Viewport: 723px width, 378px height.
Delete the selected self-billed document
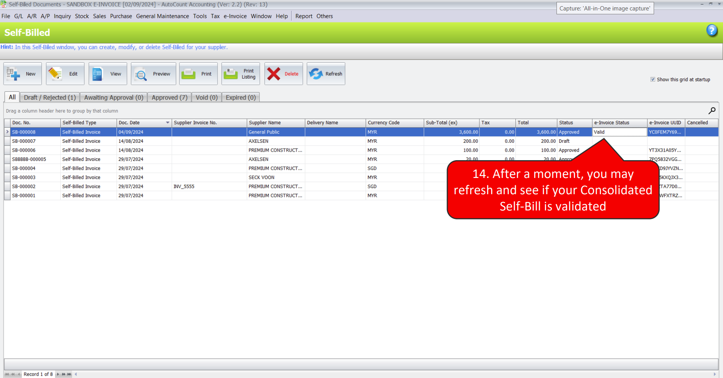[x=283, y=74]
